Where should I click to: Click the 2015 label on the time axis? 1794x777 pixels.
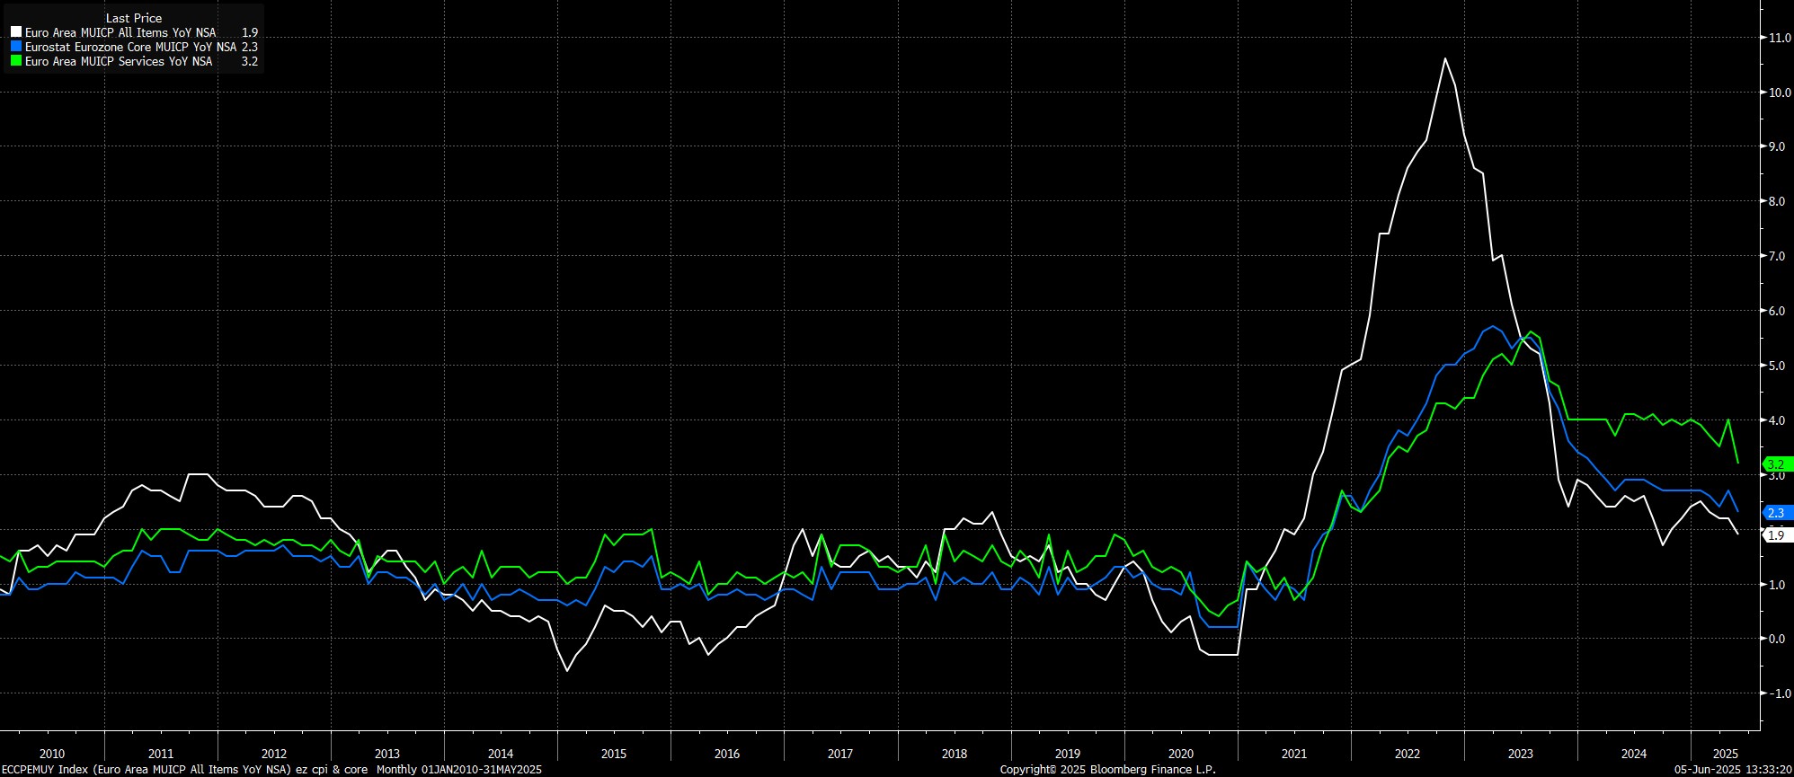coord(614,754)
